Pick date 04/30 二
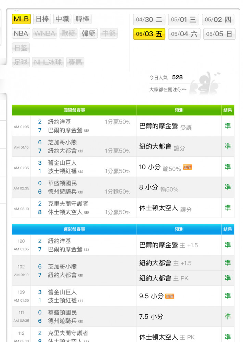 (x=149, y=19)
